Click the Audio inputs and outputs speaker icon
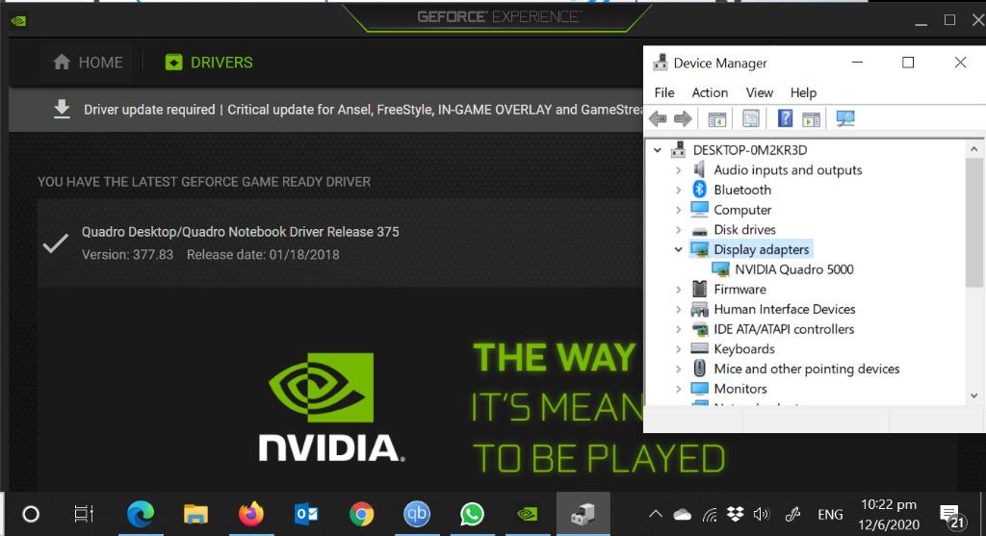Screen dimensions: 986x536 coord(699,169)
